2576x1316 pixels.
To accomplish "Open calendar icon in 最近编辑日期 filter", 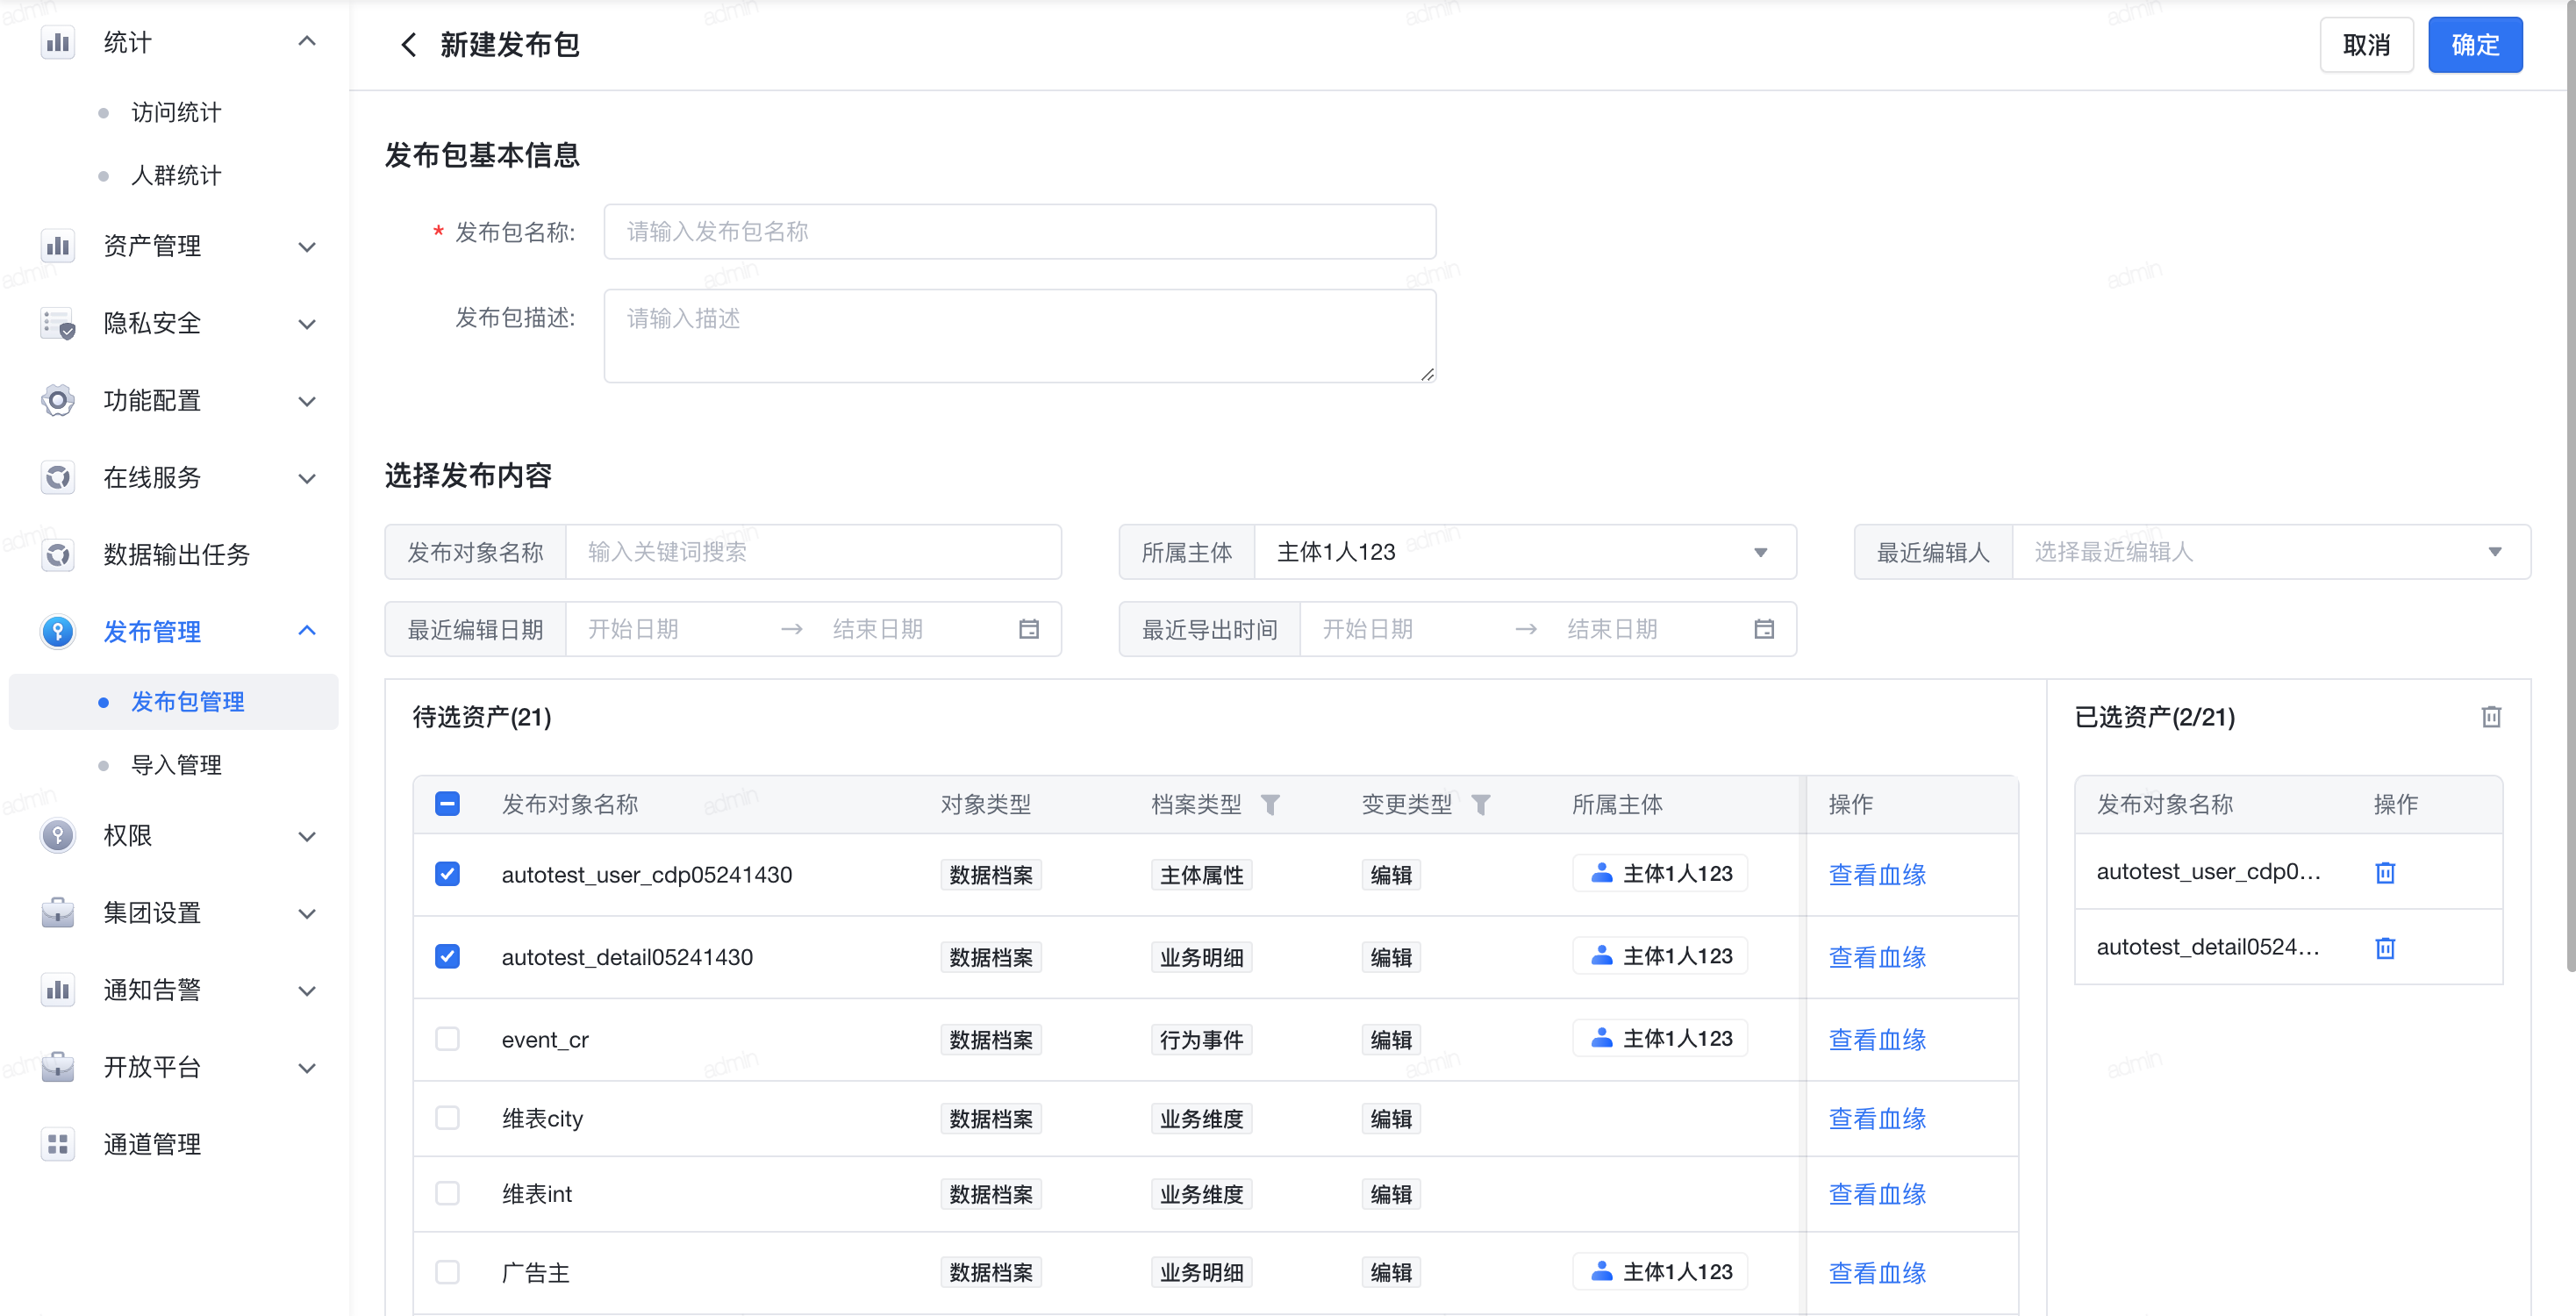I will pyautogui.click(x=1029, y=629).
